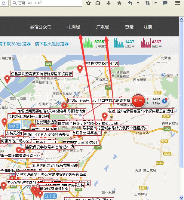
Task: Click 请下载火狐浏览器 download link
Action: tap(52, 44)
